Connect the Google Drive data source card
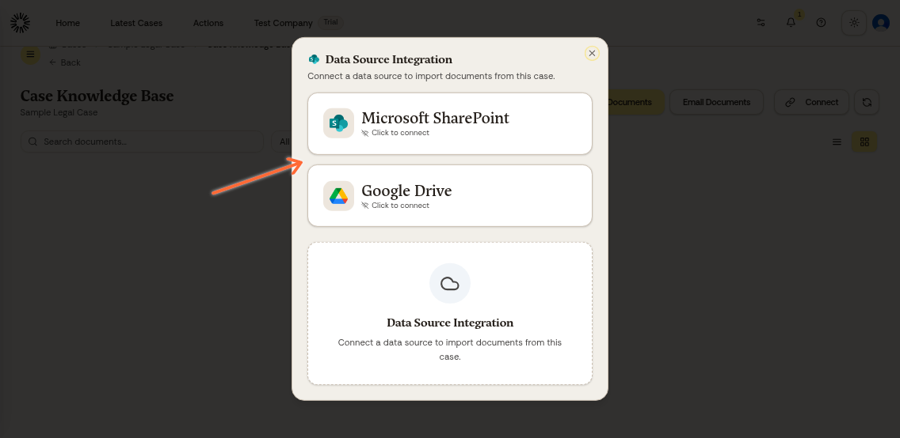The width and height of the screenshot is (900, 438). click(x=450, y=196)
